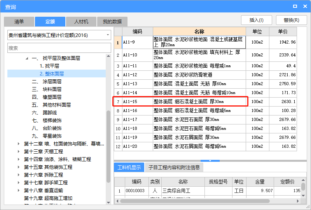This screenshot has height=210, width=311.
Task: Click the 三类综合用工 labor row
Action: coord(208,191)
